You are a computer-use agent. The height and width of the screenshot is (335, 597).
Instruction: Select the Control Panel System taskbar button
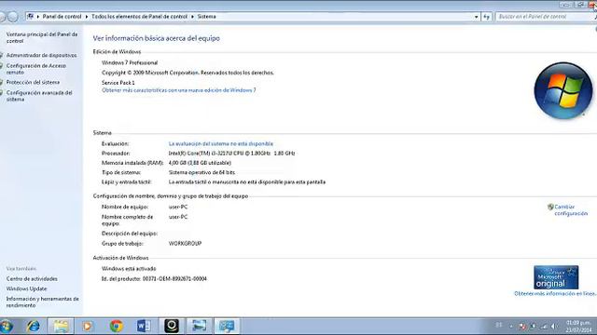coord(227,326)
